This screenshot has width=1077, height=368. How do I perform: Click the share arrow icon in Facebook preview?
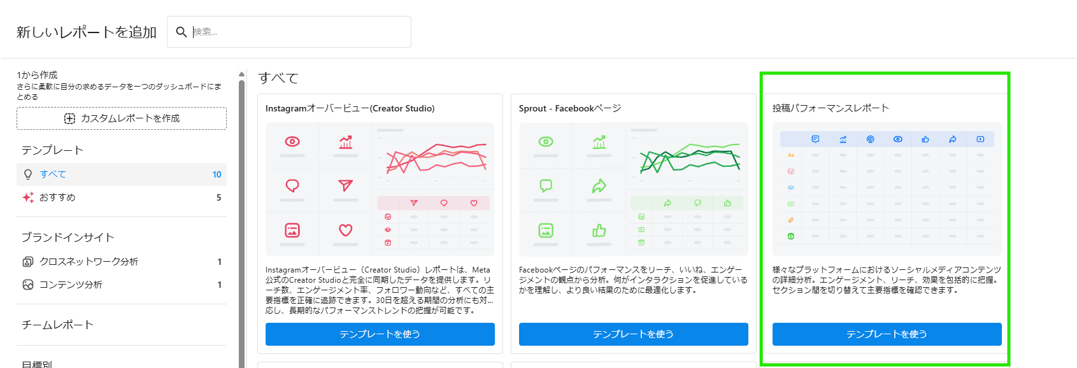(599, 186)
